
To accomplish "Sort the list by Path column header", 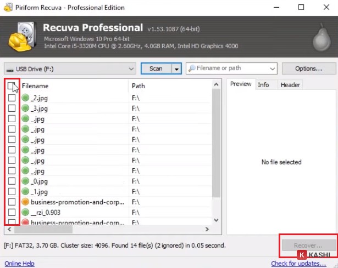I will coord(170,85).
